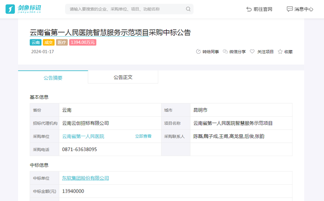Click the 中标金额(元) label cell
Image resolution: width=324 pixels, height=201 pixels.
point(44,191)
